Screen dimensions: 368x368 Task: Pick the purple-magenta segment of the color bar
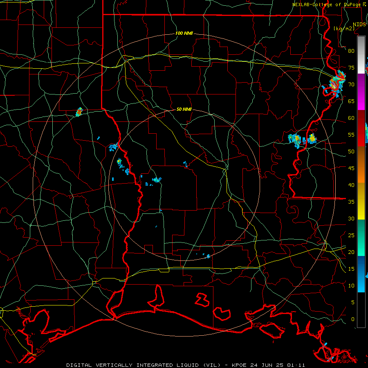click(361, 92)
